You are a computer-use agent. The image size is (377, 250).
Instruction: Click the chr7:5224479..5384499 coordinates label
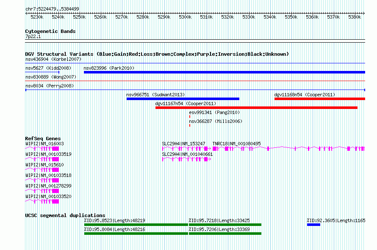click(x=52, y=9)
